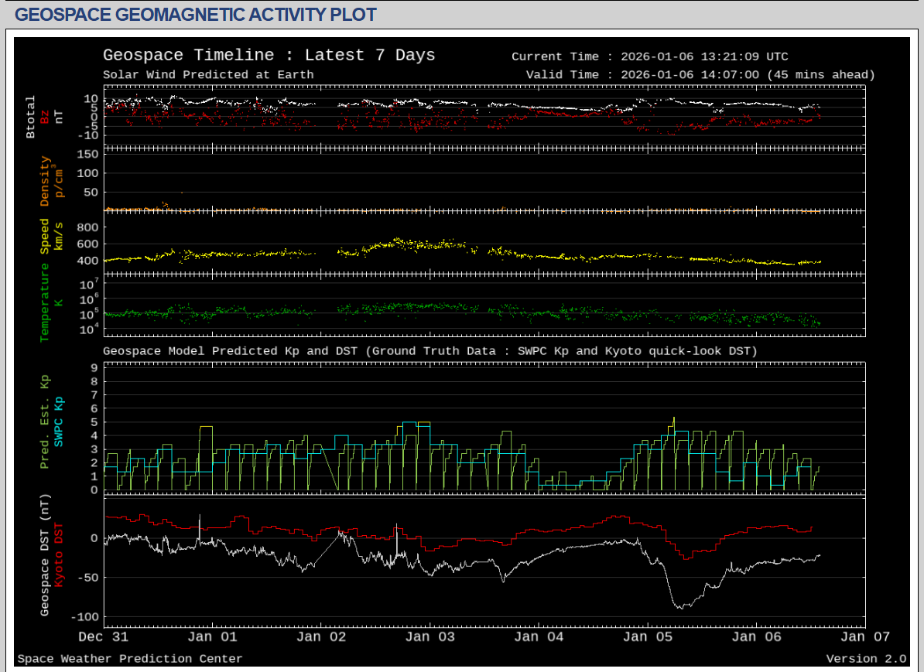Click the Space Weather Prediction Center footer text
Viewport: 924px width, 672px height.
[x=130, y=659]
